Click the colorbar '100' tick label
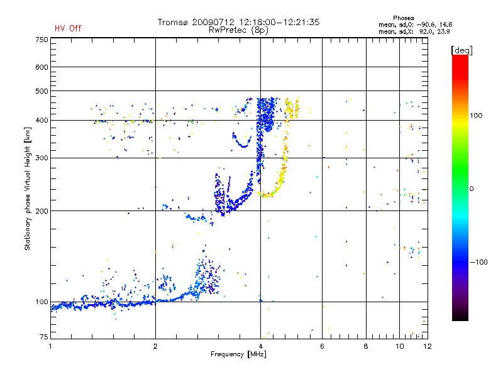This screenshot has width=503, height=377. (x=476, y=116)
